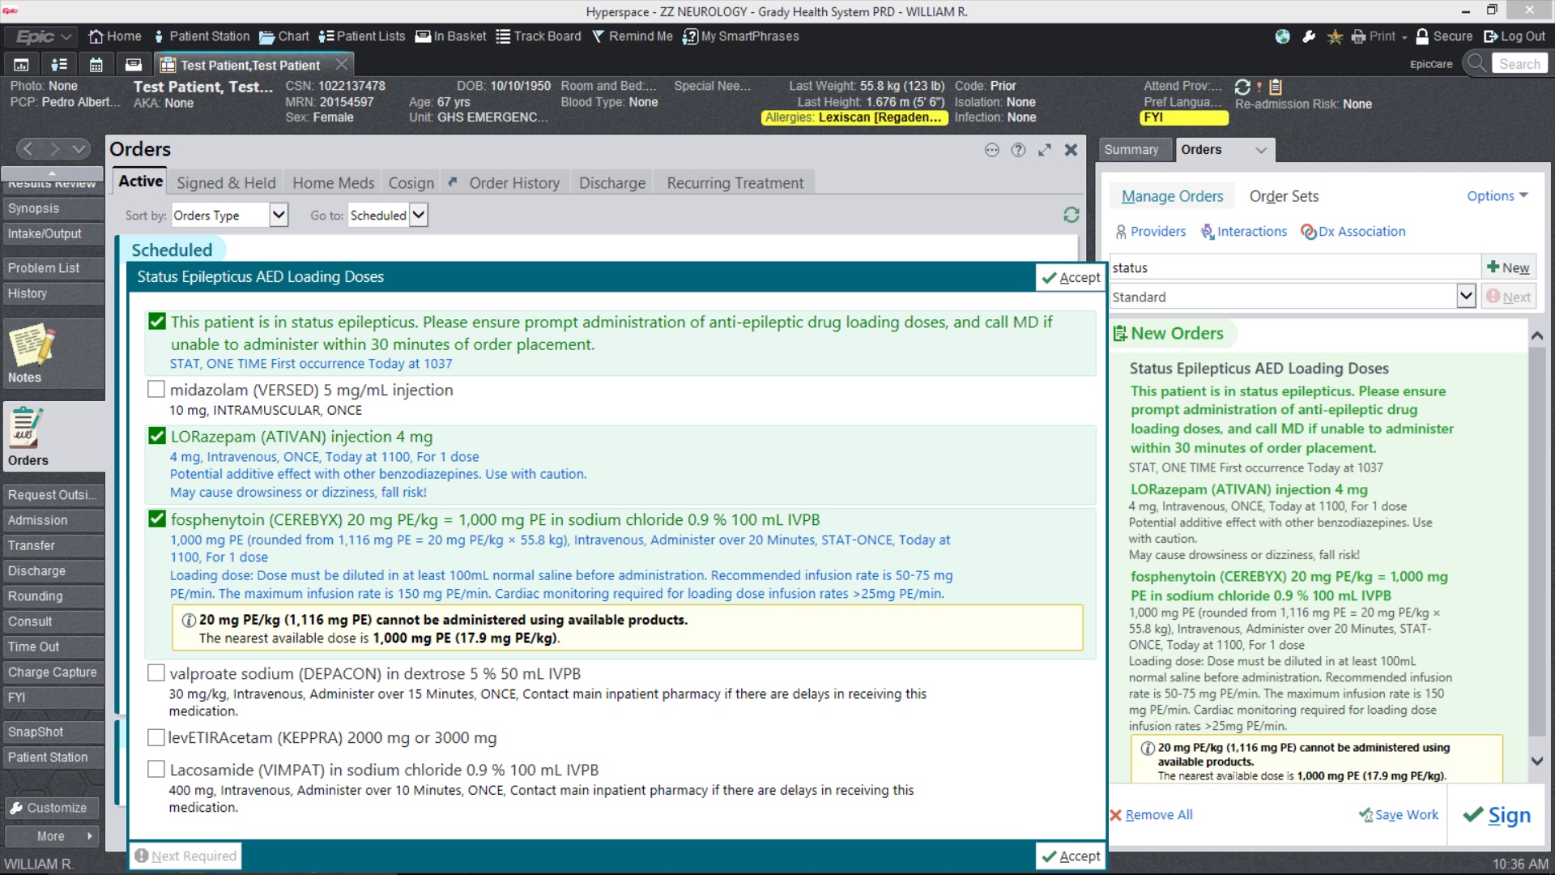
Task: Switch to the Order History tab
Action: point(513,183)
